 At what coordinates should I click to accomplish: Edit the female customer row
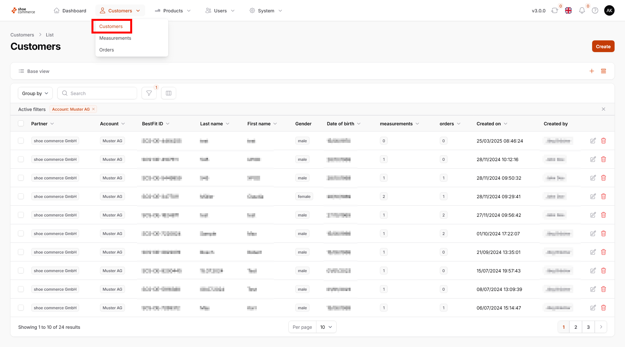coord(593,197)
